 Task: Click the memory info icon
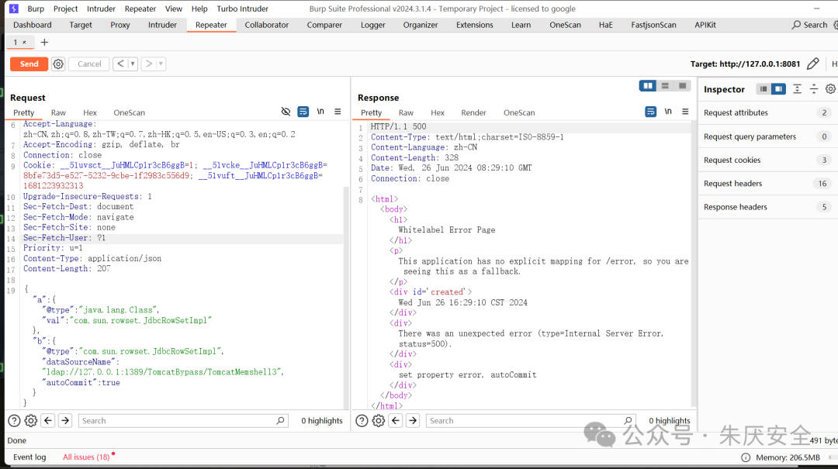click(x=746, y=458)
